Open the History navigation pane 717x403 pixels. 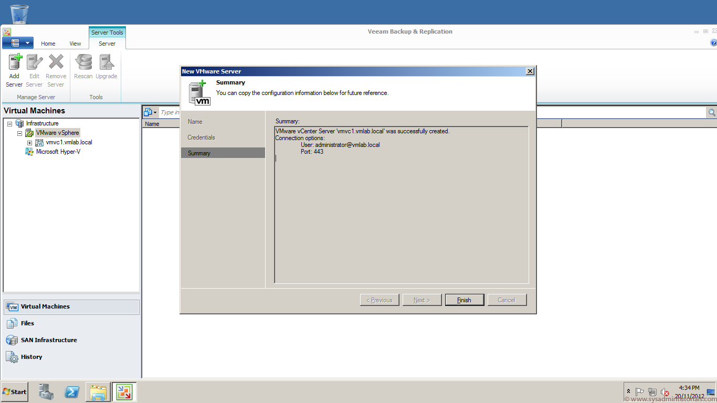tap(71, 357)
